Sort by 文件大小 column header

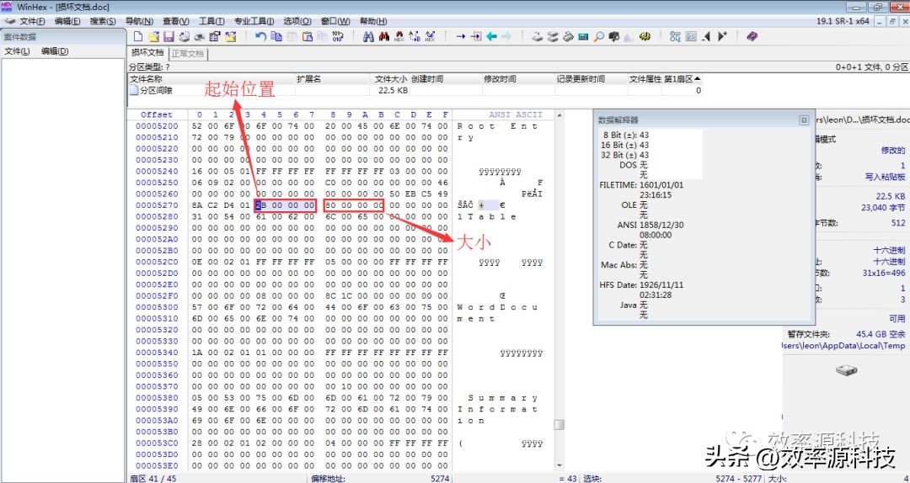tap(391, 79)
